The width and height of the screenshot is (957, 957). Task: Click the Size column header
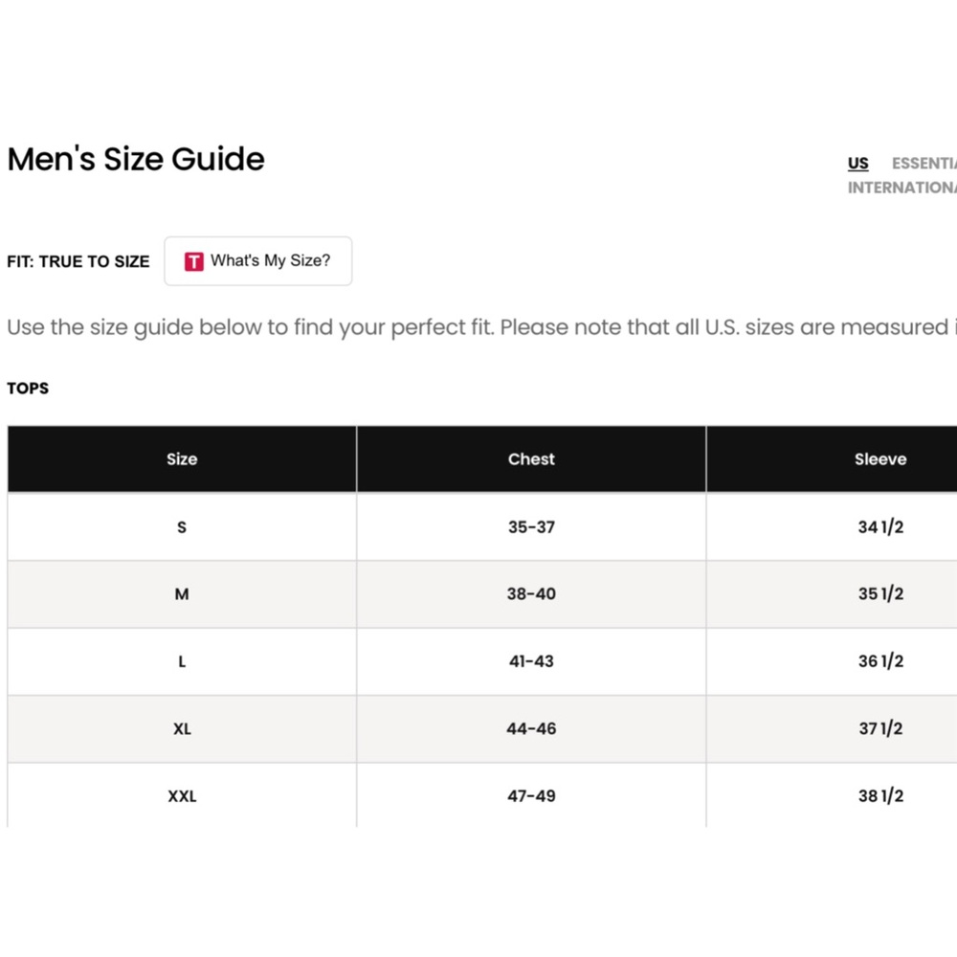click(182, 459)
